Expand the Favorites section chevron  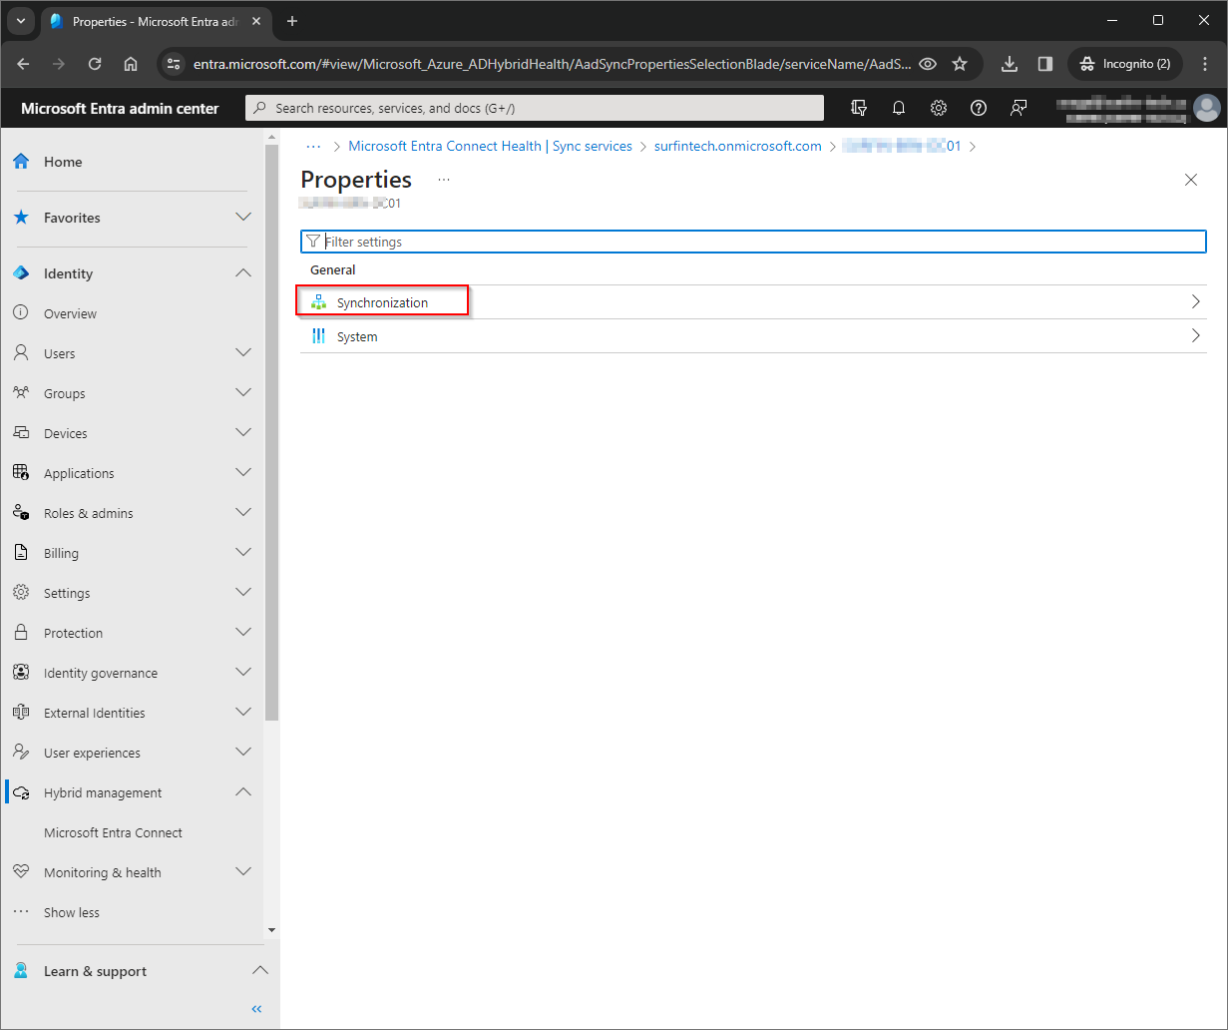click(243, 218)
